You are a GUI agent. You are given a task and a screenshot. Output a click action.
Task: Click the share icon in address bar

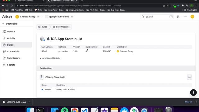pos(164,6)
